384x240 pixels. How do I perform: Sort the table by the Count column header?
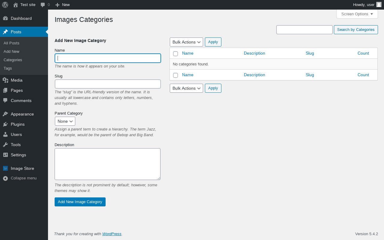(x=363, y=53)
